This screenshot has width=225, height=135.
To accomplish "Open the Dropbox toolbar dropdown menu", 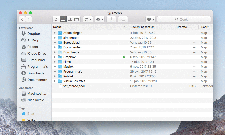I will (x=151, y=19).
